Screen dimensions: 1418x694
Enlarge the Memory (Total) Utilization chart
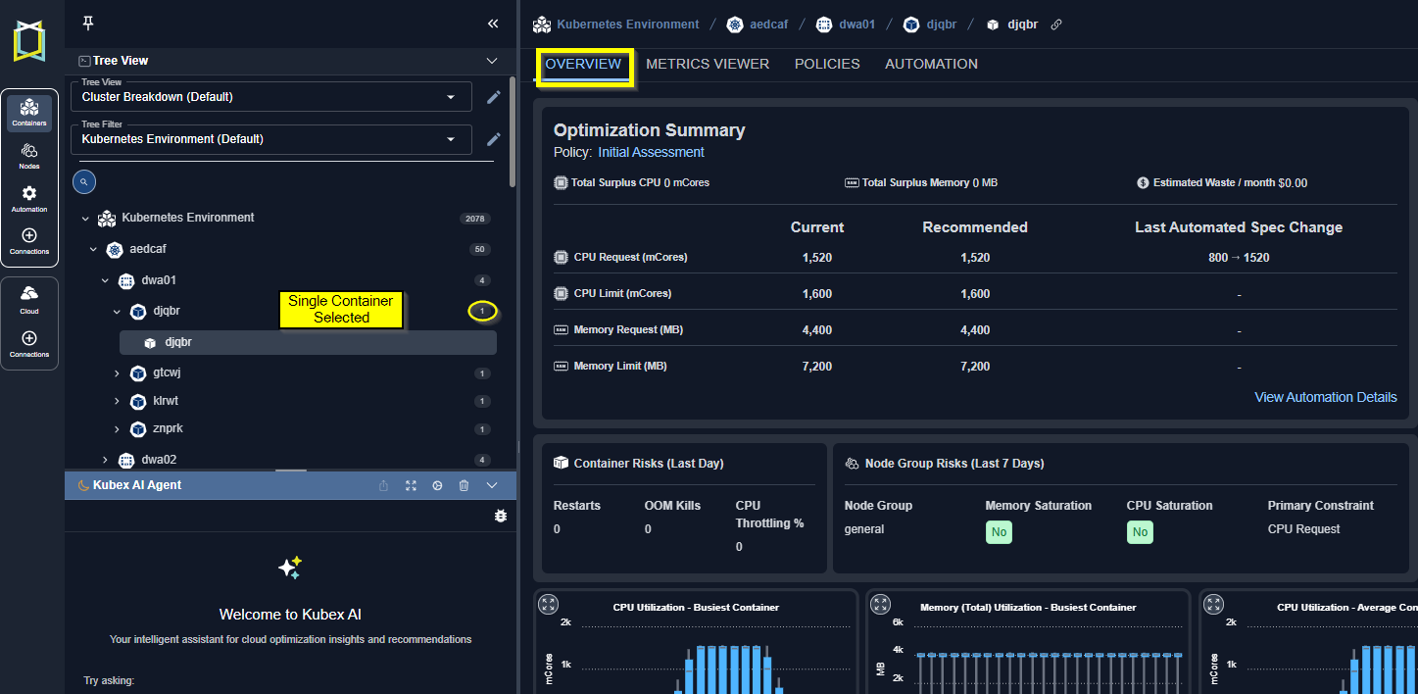click(x=881, y=605)
